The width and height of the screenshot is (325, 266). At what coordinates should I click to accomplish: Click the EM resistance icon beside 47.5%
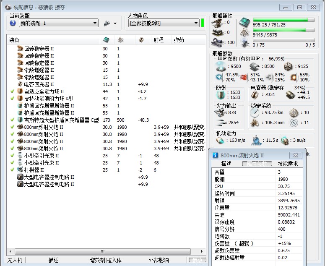[x=220, y=77]
